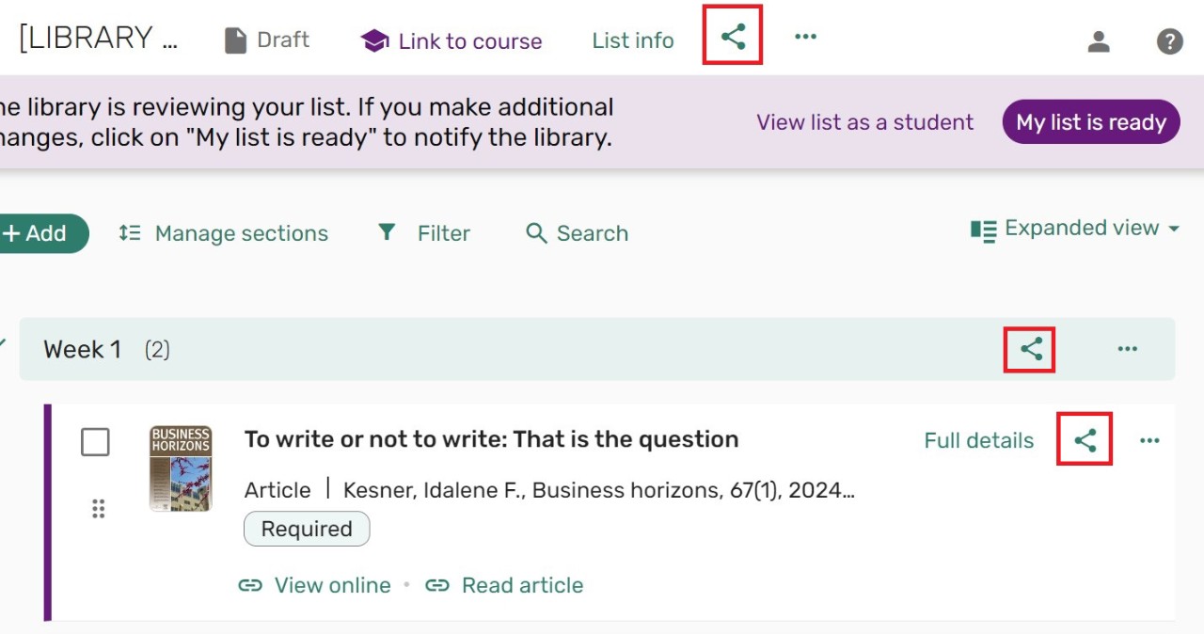Open the article's ellipsis options menu
The height and width of the screenshot is (634, 1204).
coord(1149,439)
